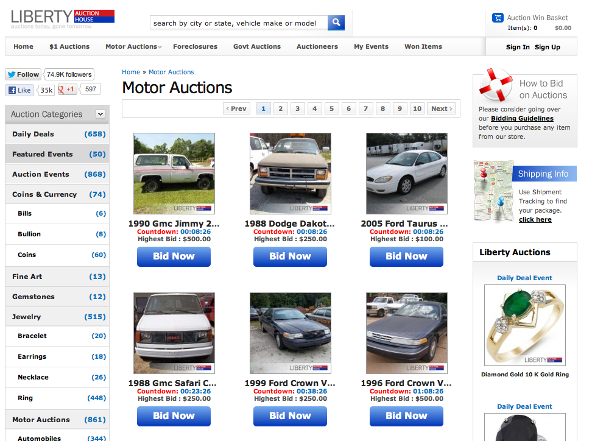Image resolution: width=592 pixels, height=441 pixels.
Task: Open the 2005 Ford Taurus thumbnail
Action: pyautogui.click(x=407, y=174)
